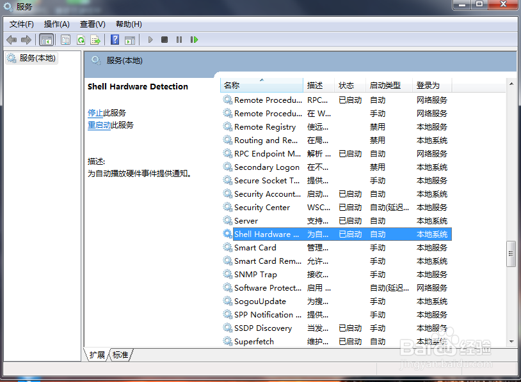This screenshot has width=521, height=382.
Task: Open the Properties toolbar icon
Action: 65,40
